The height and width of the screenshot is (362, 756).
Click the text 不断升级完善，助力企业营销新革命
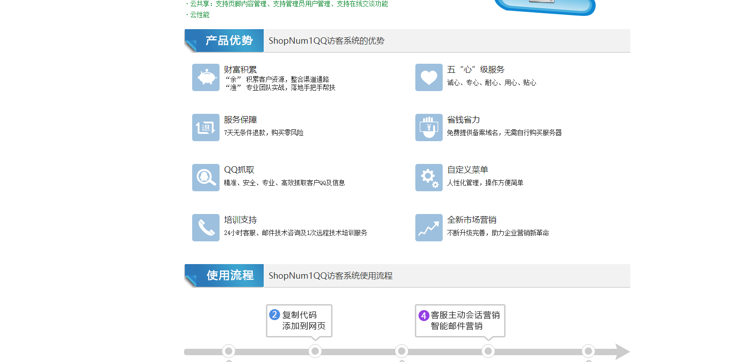(x=498, y=233)
